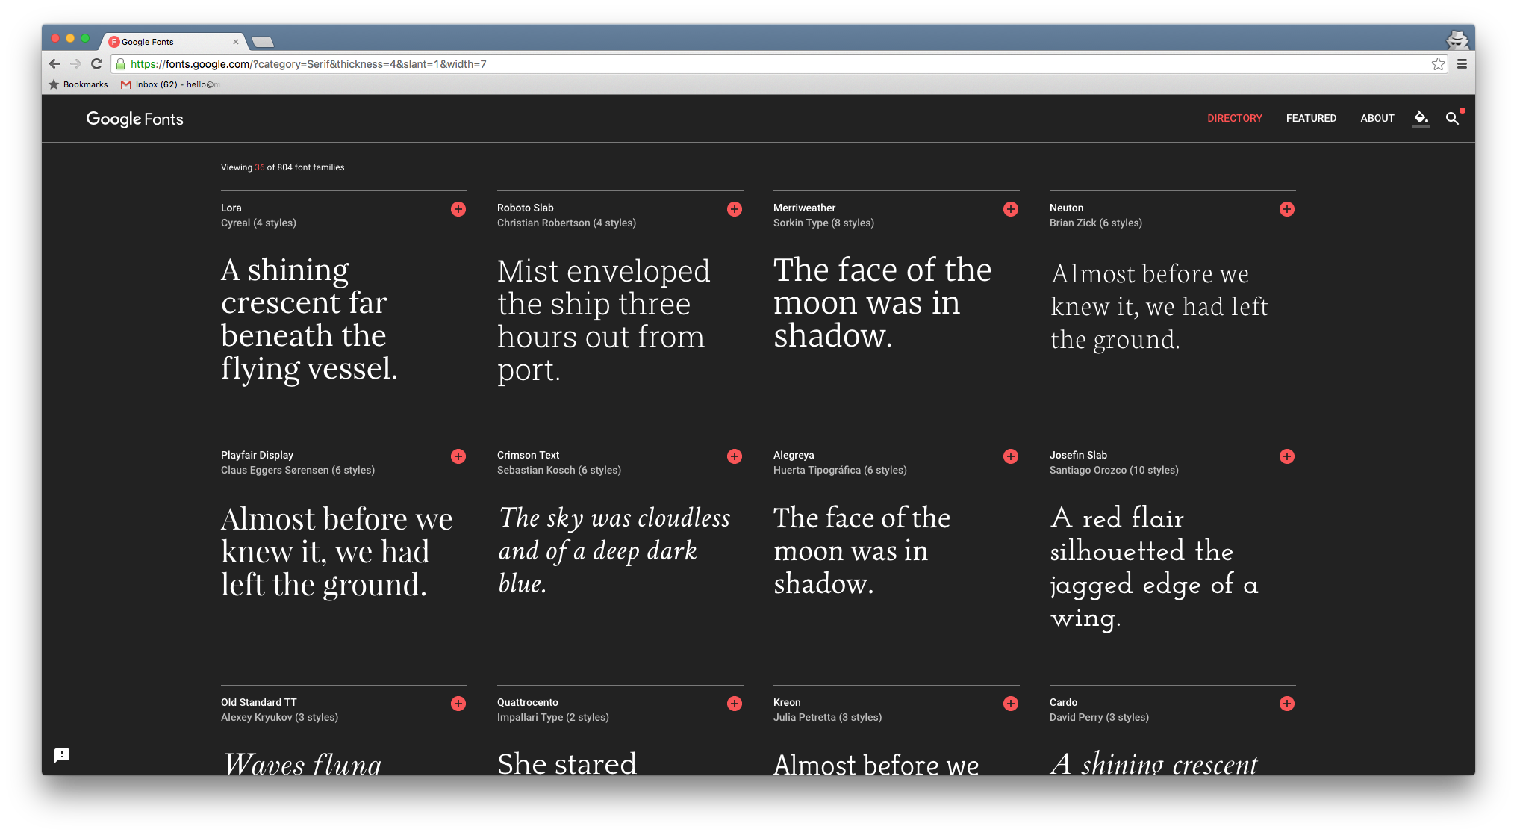Add Old Standard TT font to selection
1517x835 pixels.
tap(458, 704)
